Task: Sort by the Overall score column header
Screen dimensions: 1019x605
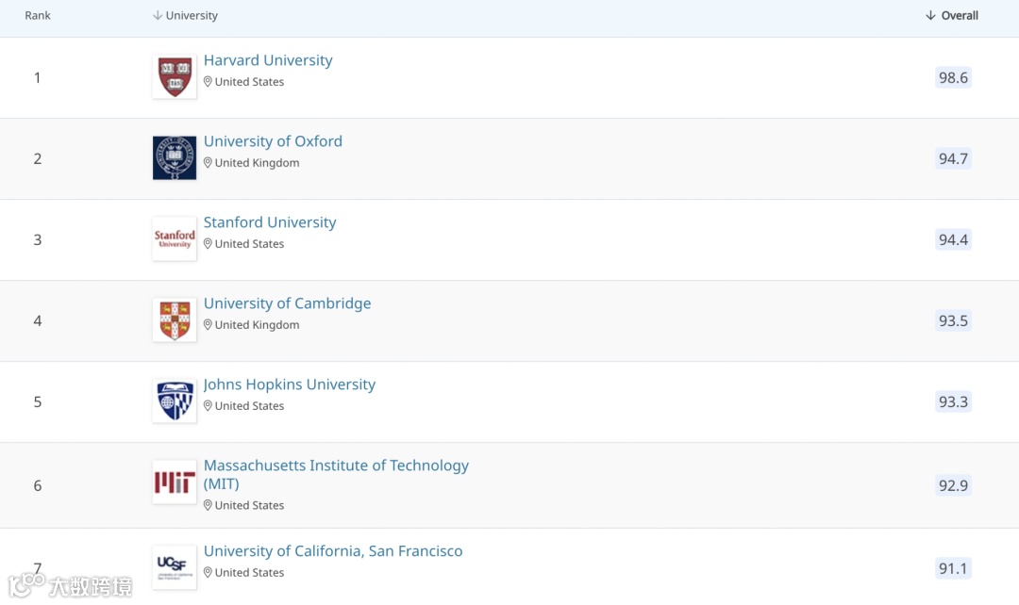Action: [x=952, y=16]
